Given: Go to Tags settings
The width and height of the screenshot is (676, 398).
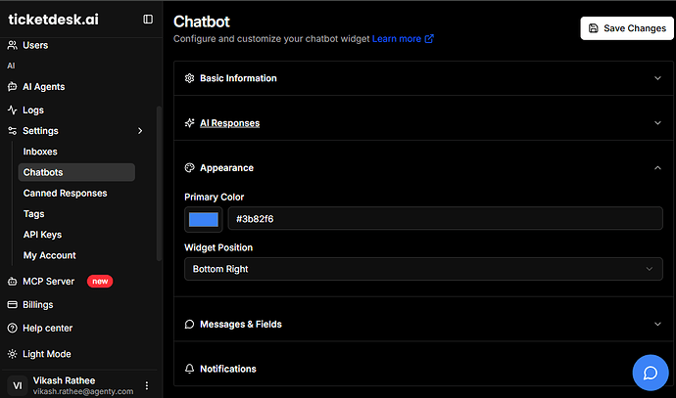Looking at the screenshot, I should point(33,214).
